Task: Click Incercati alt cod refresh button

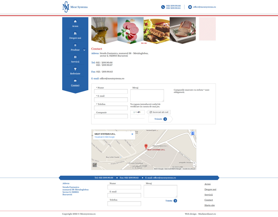Action: [159, 112]
